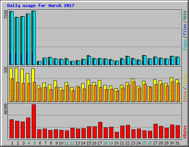Click day label 5 on x-axis

[x=34, y=143]
